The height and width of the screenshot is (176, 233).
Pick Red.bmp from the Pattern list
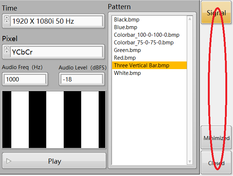pyautogui.click(x=125, y=58)
